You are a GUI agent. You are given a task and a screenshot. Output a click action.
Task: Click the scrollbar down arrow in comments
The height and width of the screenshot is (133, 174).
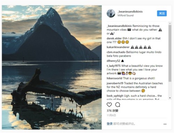(170, 98)
